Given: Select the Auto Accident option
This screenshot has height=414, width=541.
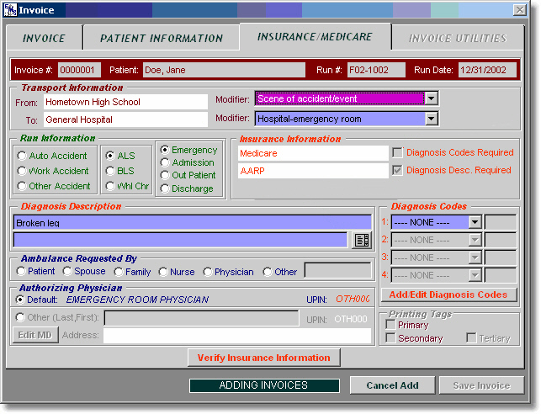Looking at the screenshot, I should [x=22, y=156].
